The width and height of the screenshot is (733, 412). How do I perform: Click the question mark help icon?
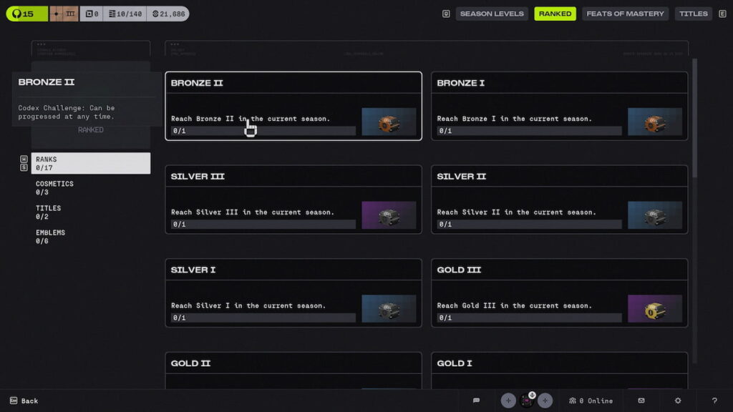pos(714,401)
